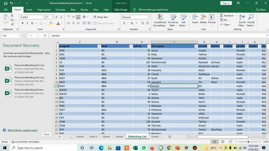Decrease font size with the small A icon
Image resolution: width=269 pixels, height=151 pixels.
(x=61, y=17)
